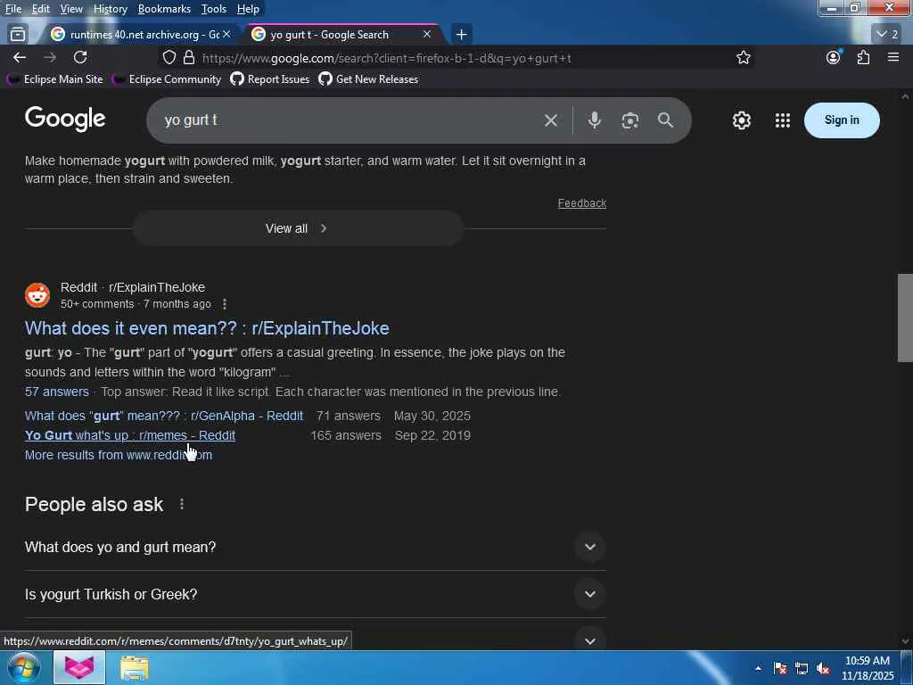Open the Help menu

tap(248, 9)
